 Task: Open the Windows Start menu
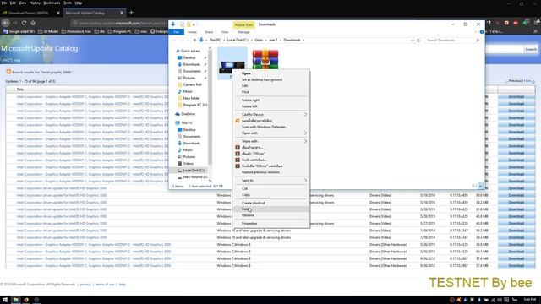pos(5,300)
